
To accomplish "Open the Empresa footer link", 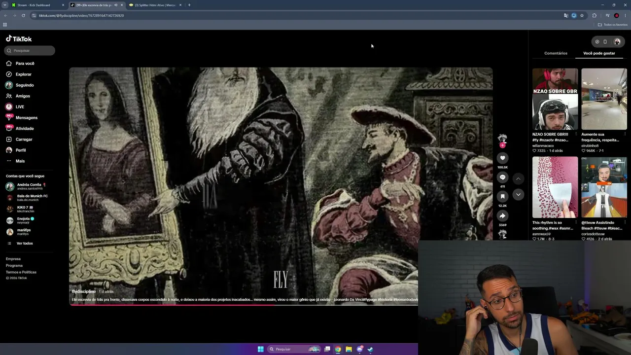I will pos(13,259).
